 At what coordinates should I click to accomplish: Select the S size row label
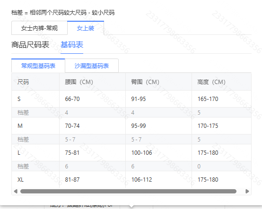[19, 99]
